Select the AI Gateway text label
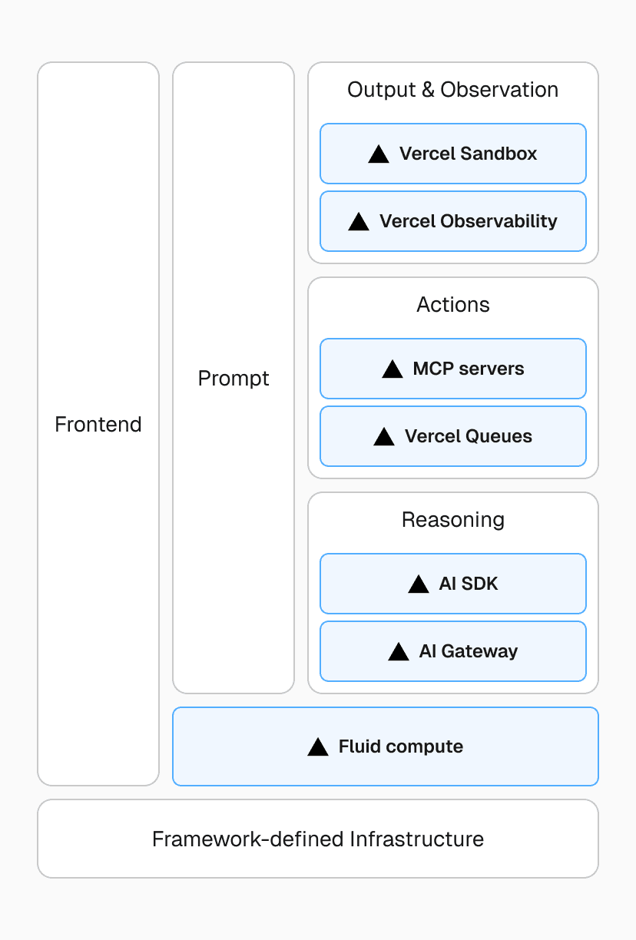The width and height of the screenshot is (636, 940). [469, 651]
